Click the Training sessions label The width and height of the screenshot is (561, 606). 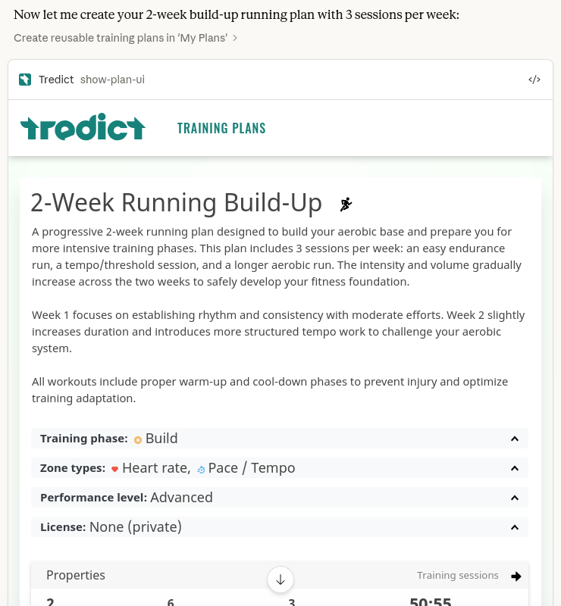[458, 575]
